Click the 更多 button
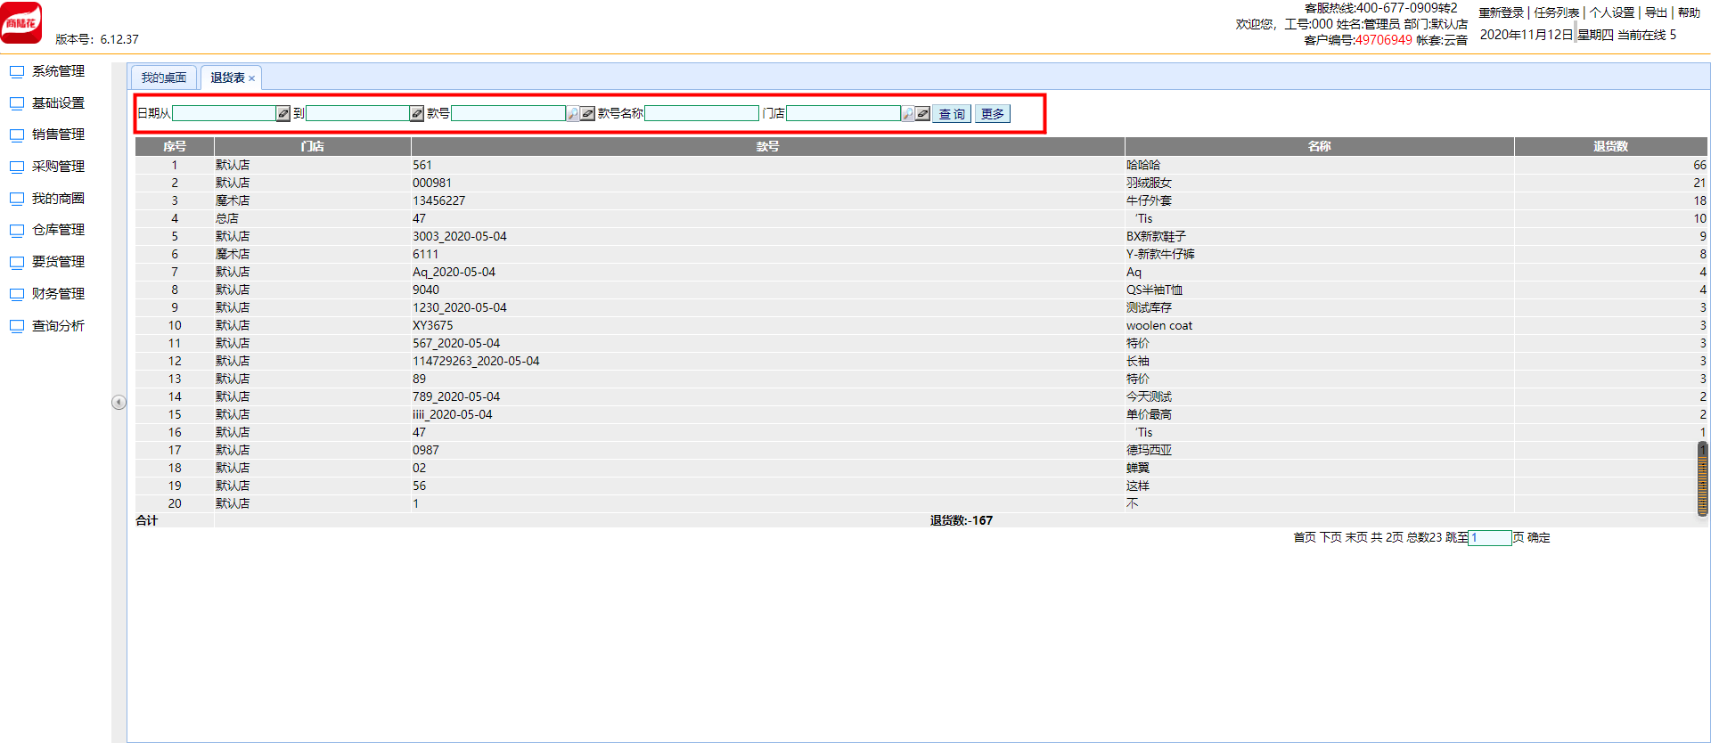The width and height of the screenshot is (1711, 743). tap(992, 114)
